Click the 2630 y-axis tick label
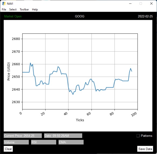157x154 pixels. tap(16, 102)
